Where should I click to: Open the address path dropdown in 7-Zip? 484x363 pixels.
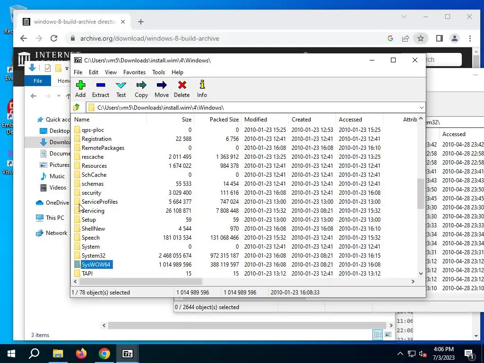[x=421, y=107]
